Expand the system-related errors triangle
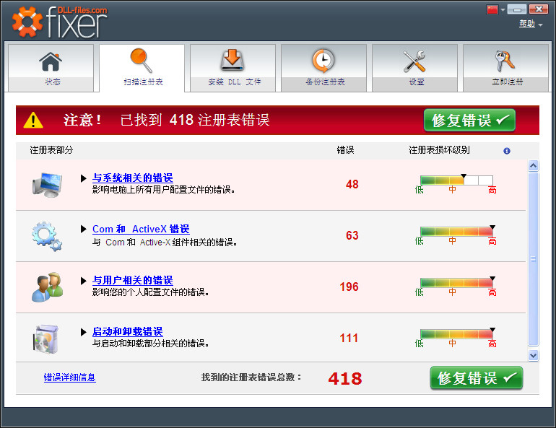Image resolution: width=556 pixels, height=428 pixels. coord(83,178)
